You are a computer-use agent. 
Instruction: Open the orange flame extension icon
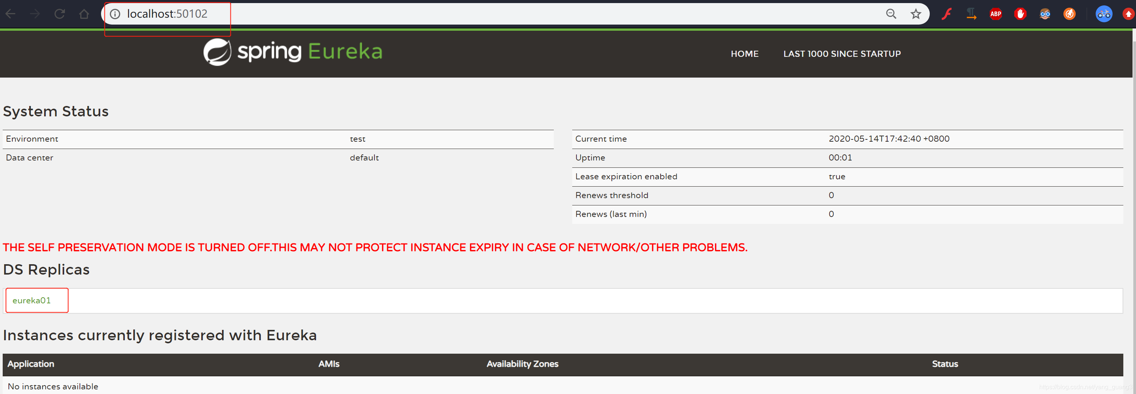(x=1070, y=14)
